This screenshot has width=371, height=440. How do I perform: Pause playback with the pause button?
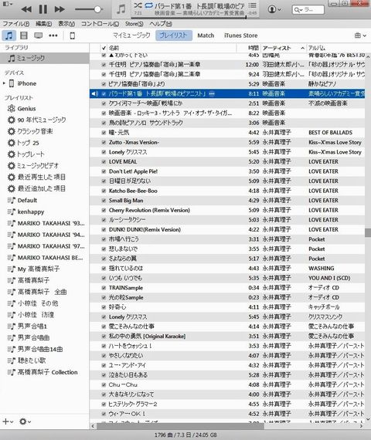tap(43, 9)
